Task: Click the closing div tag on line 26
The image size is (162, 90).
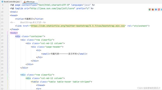Action: click(x=24, y=68)
